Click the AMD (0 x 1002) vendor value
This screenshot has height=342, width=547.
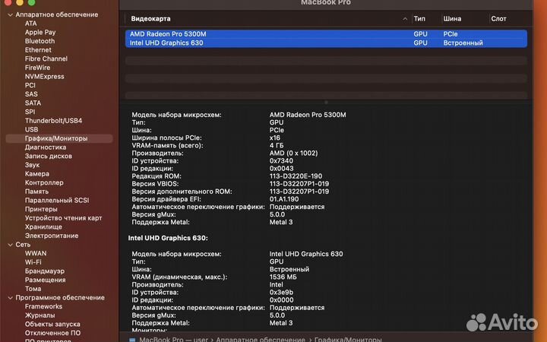[x=293, y=154]
